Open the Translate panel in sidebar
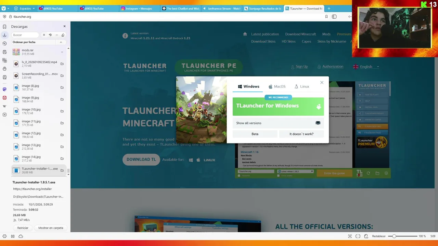 pos(4,60)
